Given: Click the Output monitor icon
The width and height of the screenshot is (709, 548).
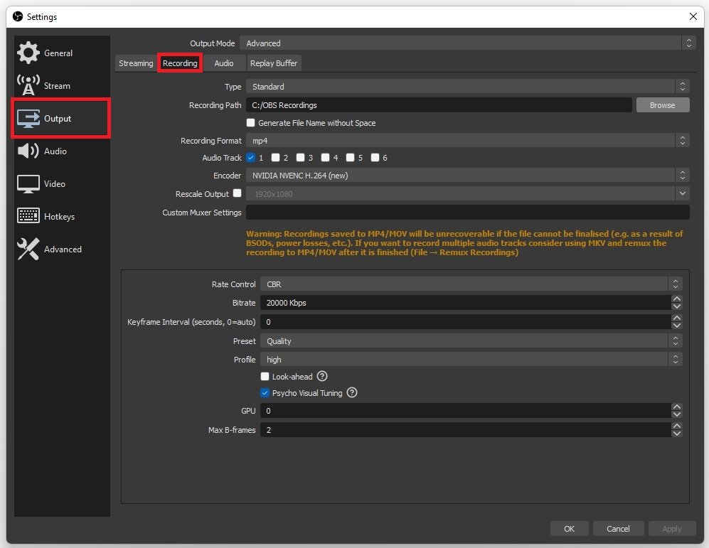Looking at the screenshot, I should click(28, 119).
